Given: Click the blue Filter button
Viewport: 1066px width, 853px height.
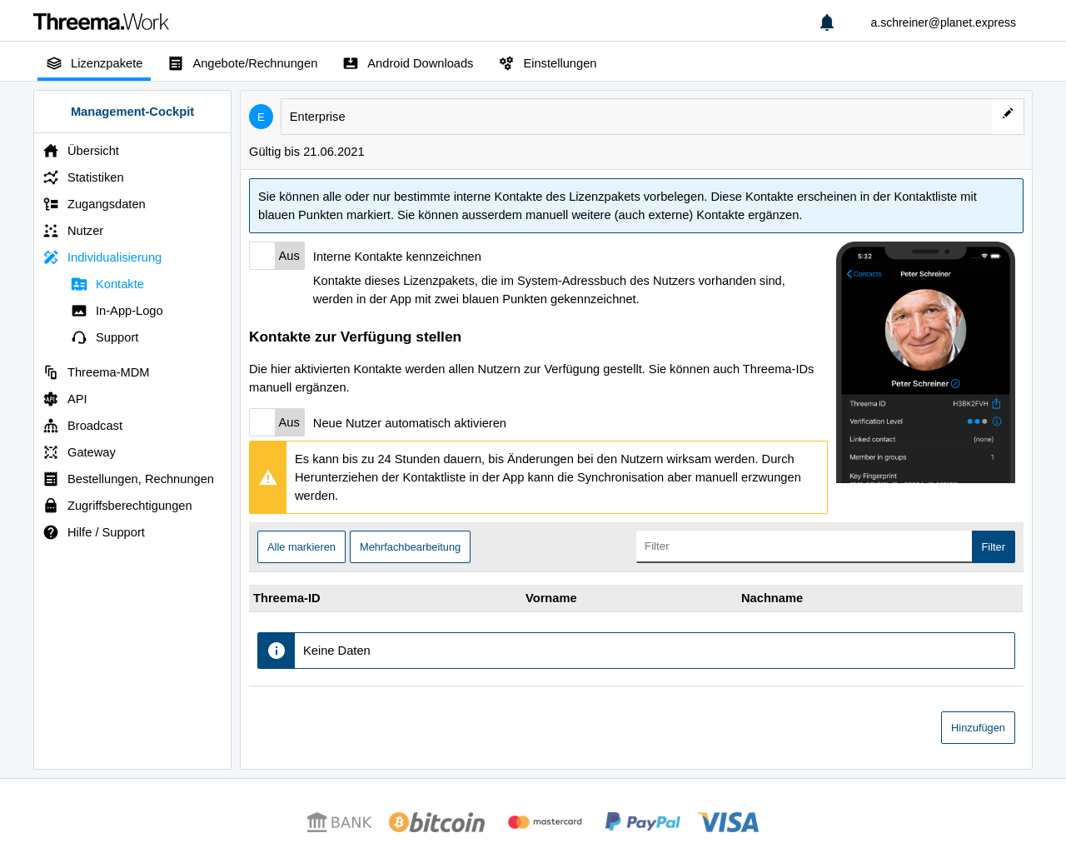Looking at the screenshot, I should pos(993,547).
